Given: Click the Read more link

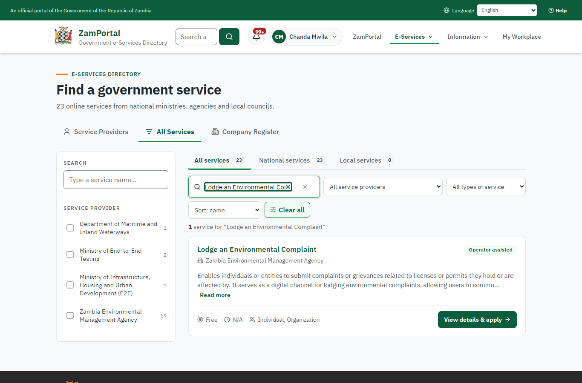Looking at the screenshot, I should (215, 295).
